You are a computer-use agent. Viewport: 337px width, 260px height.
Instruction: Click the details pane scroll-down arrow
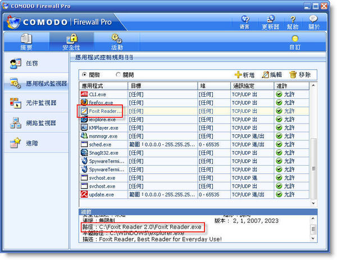point(313,239)
